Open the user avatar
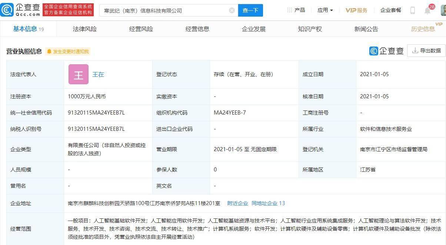The image size is (446, 245). pos(443,10)
